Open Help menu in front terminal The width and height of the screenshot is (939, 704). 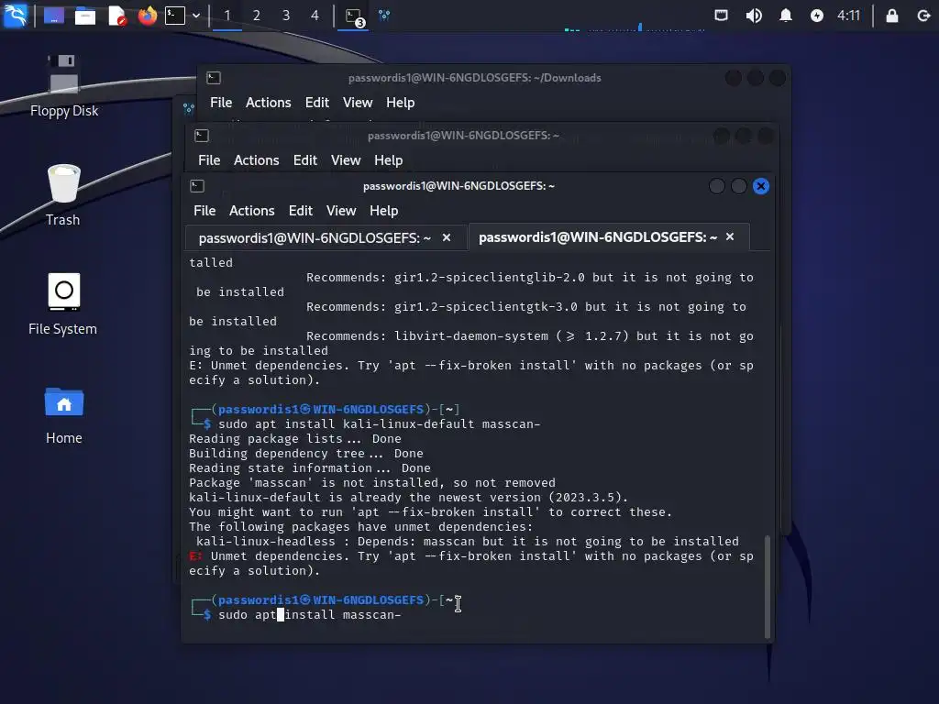coord(384,211)
